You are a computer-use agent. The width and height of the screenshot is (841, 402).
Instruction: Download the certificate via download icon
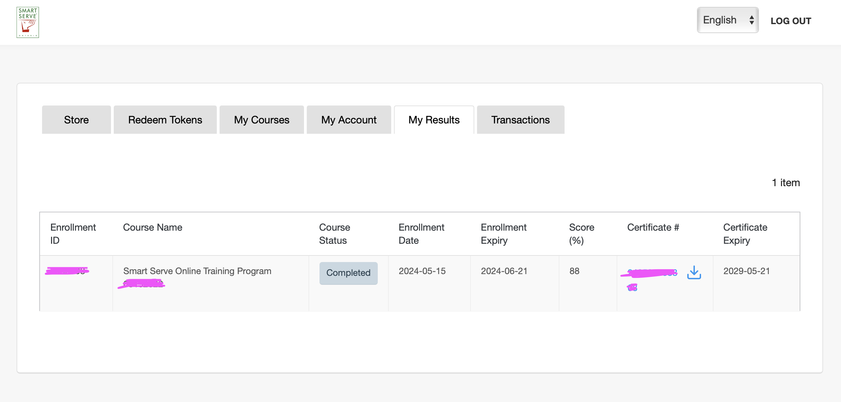694,272
